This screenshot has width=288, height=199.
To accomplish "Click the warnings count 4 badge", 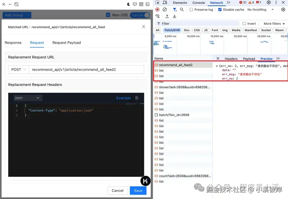I will point(251,3).
